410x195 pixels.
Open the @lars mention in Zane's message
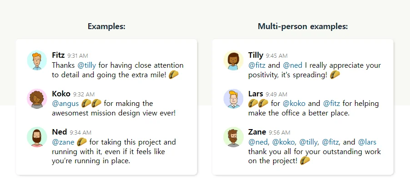pos(367,142)
